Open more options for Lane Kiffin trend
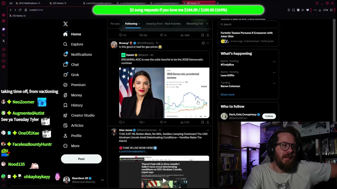 [x=274, y=72]
